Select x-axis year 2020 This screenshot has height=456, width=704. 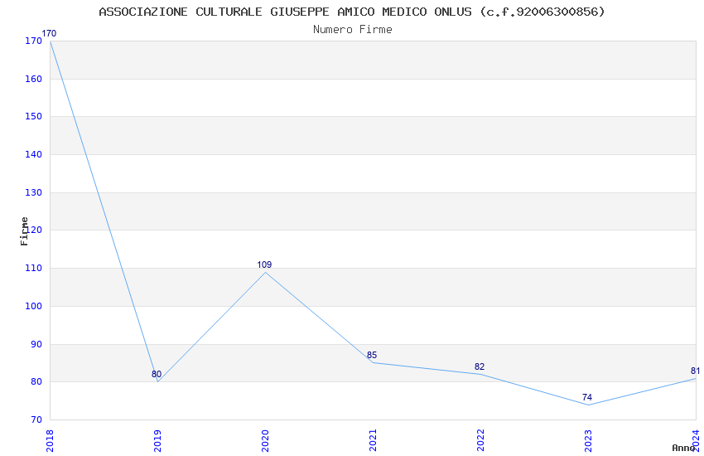265,440
